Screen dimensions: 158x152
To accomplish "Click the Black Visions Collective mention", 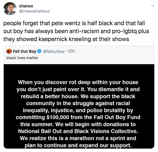I will tap(106, 131).
